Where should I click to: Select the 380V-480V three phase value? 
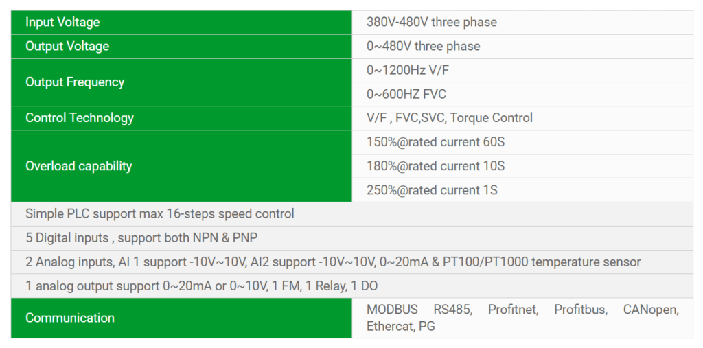click(x=431, y=22)
